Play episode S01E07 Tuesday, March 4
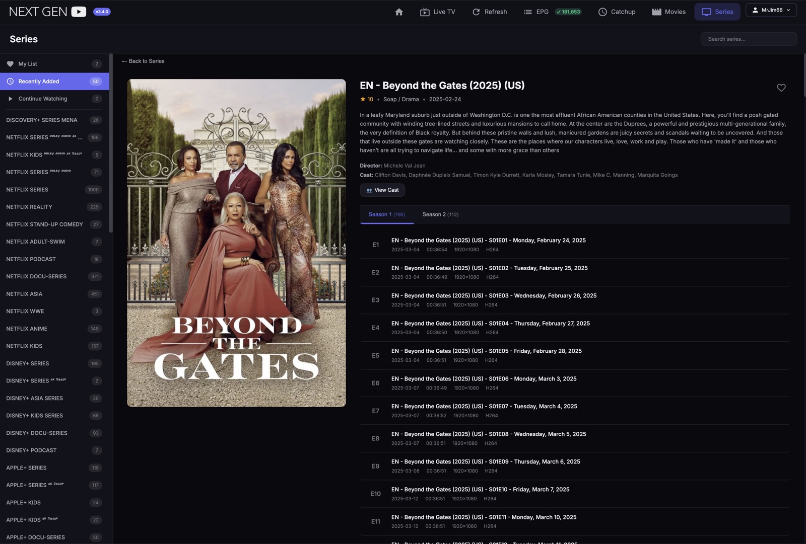The height and width of the screenshot is (544, 806). [575, 411]
